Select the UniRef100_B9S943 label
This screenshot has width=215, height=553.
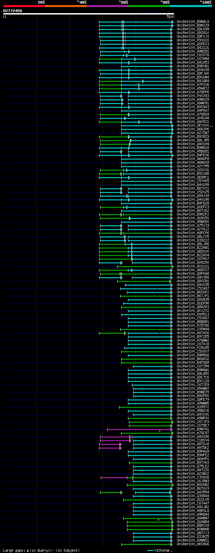coord(193,107)
